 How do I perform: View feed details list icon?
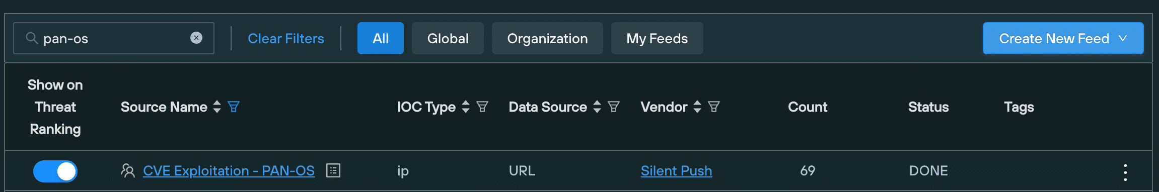[333, 170]
